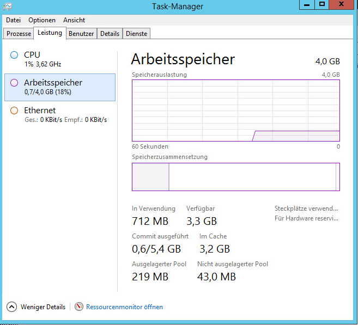Click the purple Arbeitsspeicher circle icon
The height and width of the screenshot is (325, 358).
coord(14,83)
